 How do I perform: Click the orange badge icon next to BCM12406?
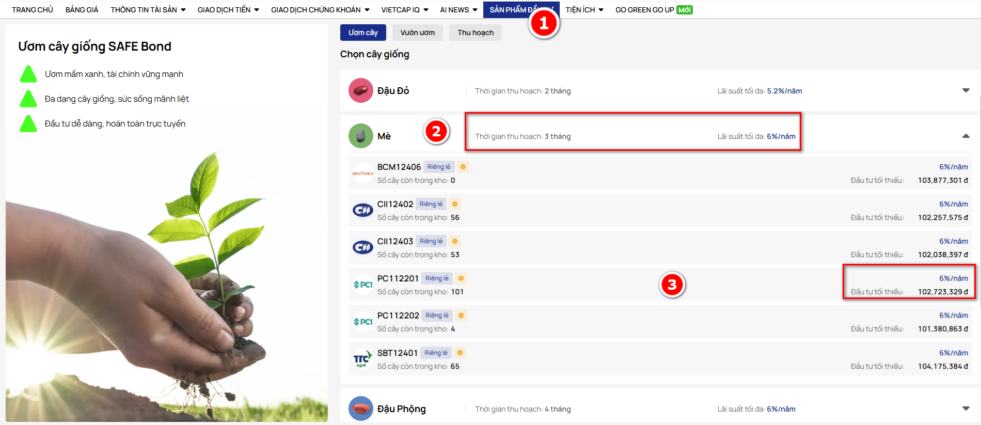point(463,167)
